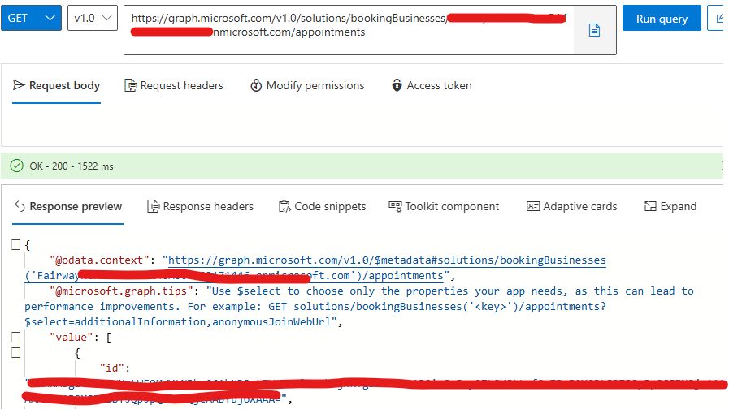Click the Code snippets clipboard icon

tap(284, 206)
